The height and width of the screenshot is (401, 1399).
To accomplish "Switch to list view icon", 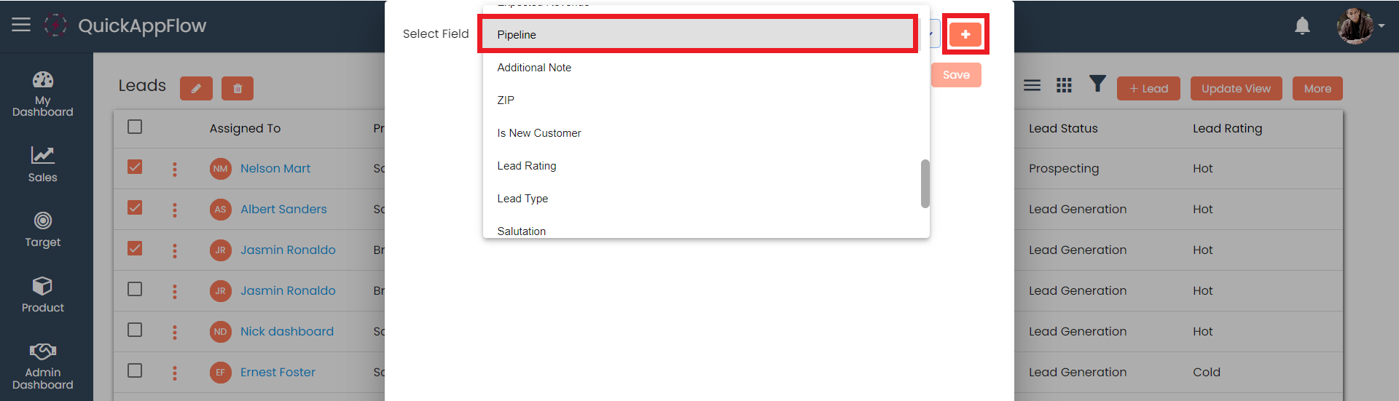I will [x=1032, y=86].
